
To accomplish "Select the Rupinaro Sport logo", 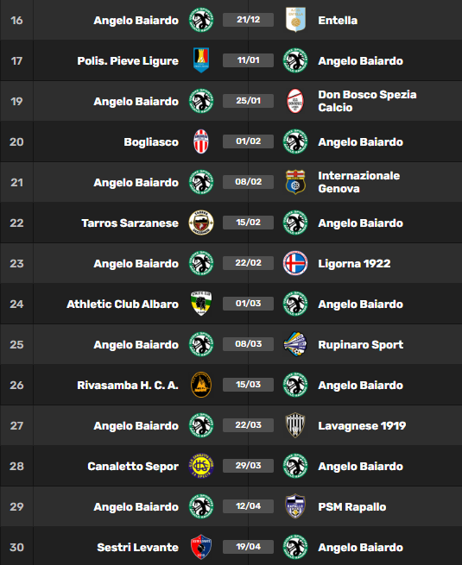I will tap(295, 344).
